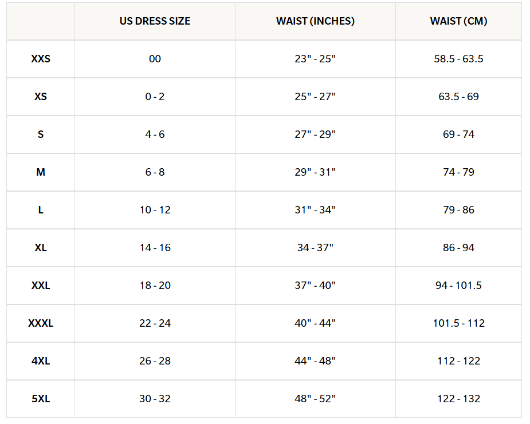Click the XXXL size row label
Image resolution: width=530 pixels, height=424 pixels.
41,323
